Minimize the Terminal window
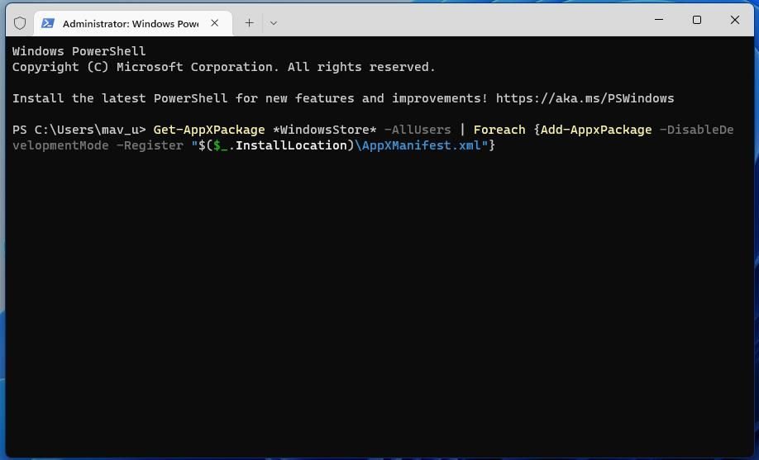This screenshot has width=759, height=460. 659,20
